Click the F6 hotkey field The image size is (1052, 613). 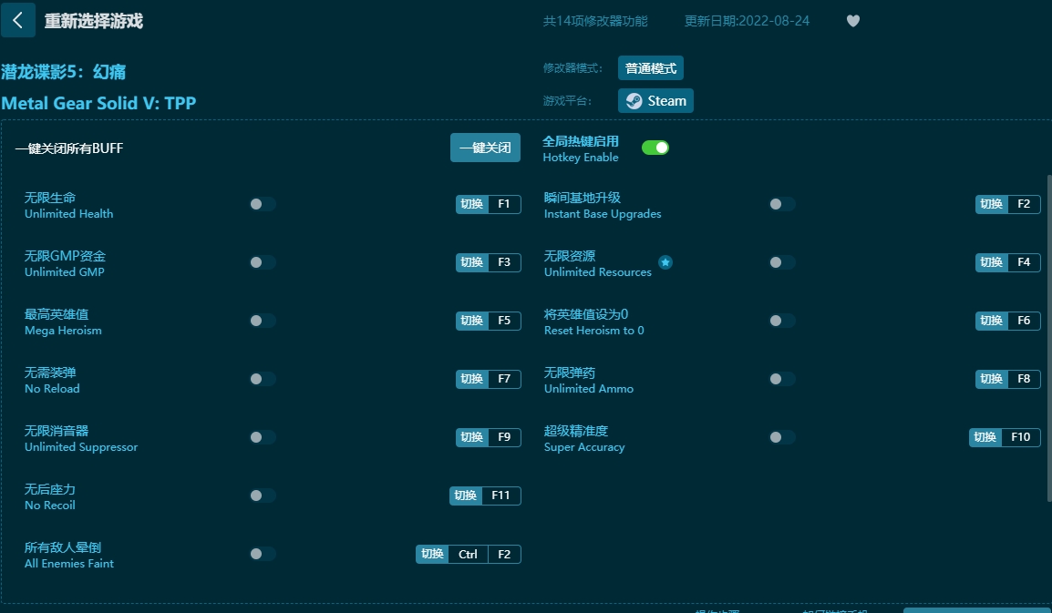pyautogui.click(x=1023, y=321)
